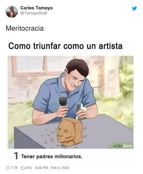Click the heart like icon

coord(8,168)
